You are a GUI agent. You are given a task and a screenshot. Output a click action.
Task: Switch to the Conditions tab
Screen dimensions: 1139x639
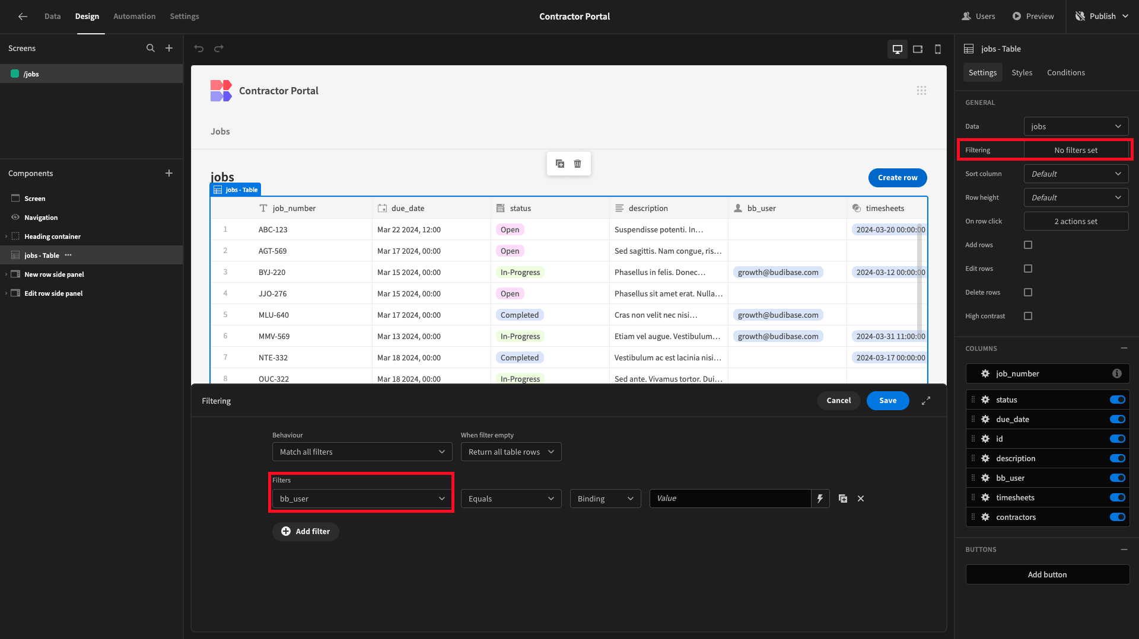[x=1065, y=72]
